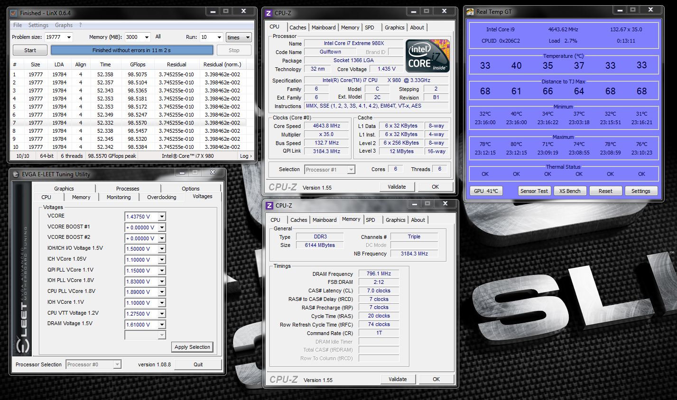Expand CPU VTT Voltage 1.2V dropdown
This screenshot has width=677, height=400.
162,314
